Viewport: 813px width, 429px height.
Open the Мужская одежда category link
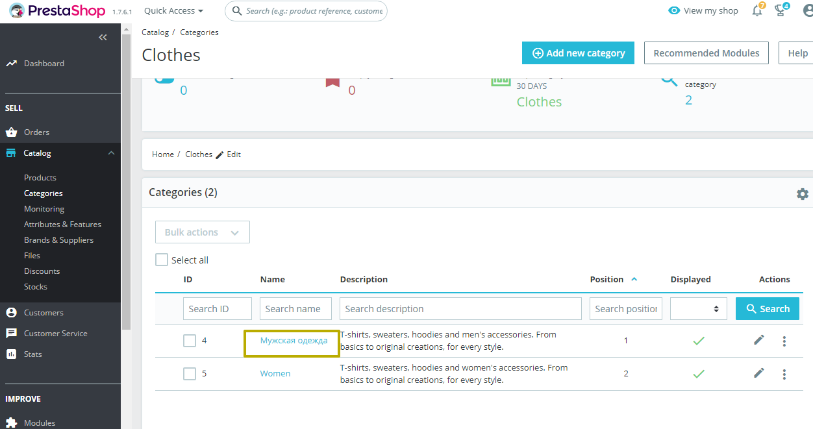pos(294,340)
